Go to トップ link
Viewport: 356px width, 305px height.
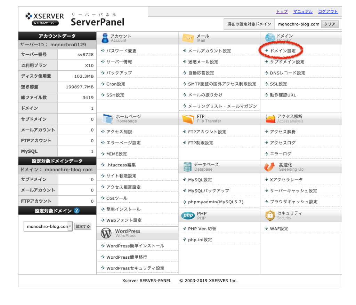click(282, 11)
